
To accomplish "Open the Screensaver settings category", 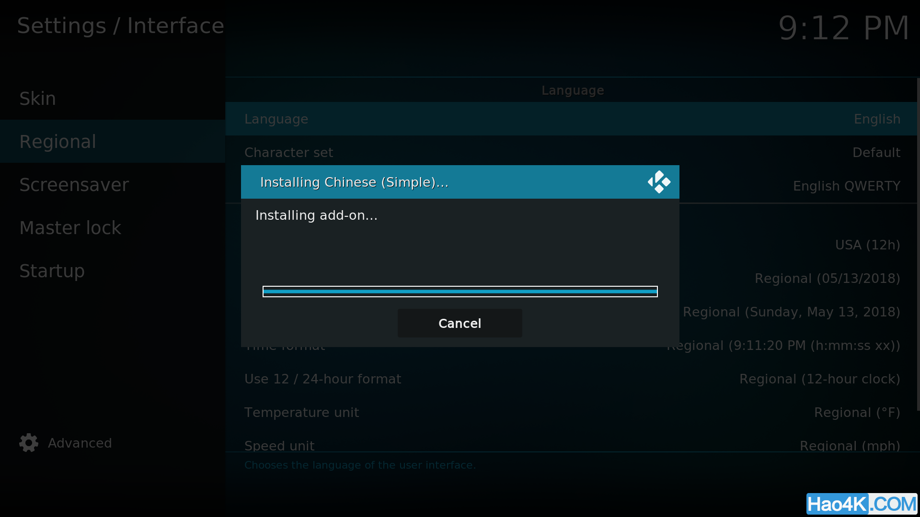I will tap(113, 184).
